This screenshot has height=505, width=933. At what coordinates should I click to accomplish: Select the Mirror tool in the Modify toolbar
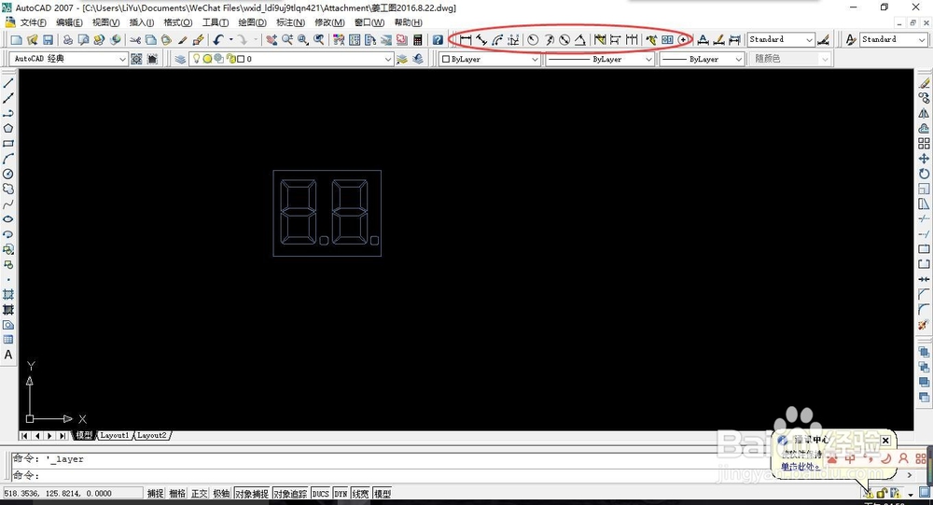click(924, 113)
